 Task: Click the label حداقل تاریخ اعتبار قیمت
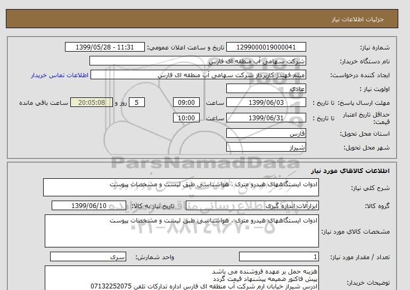pos(366,118)
